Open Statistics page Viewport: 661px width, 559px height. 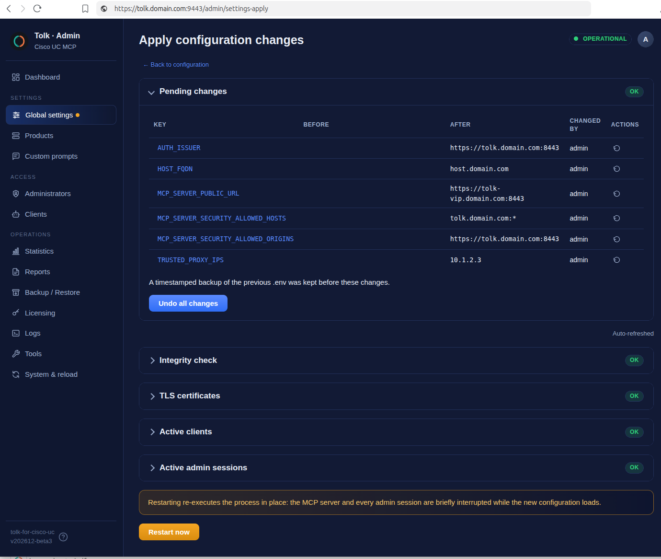[61, 251]
